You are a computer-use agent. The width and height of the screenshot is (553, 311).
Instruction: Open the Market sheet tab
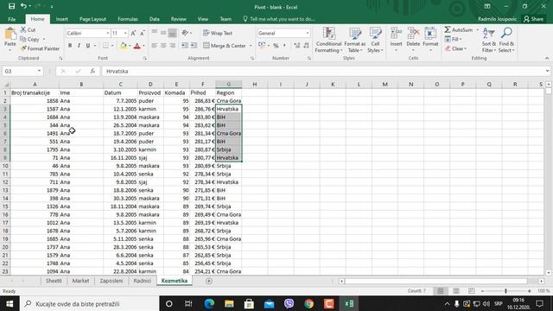(80, 281)
